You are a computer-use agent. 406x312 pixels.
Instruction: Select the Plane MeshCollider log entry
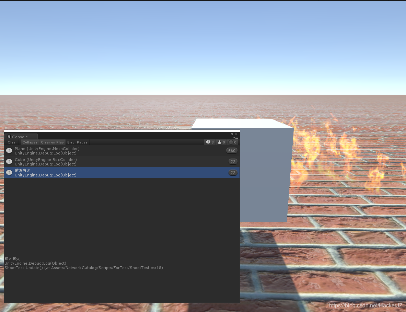pyautogui.click(x=122, y=151)
